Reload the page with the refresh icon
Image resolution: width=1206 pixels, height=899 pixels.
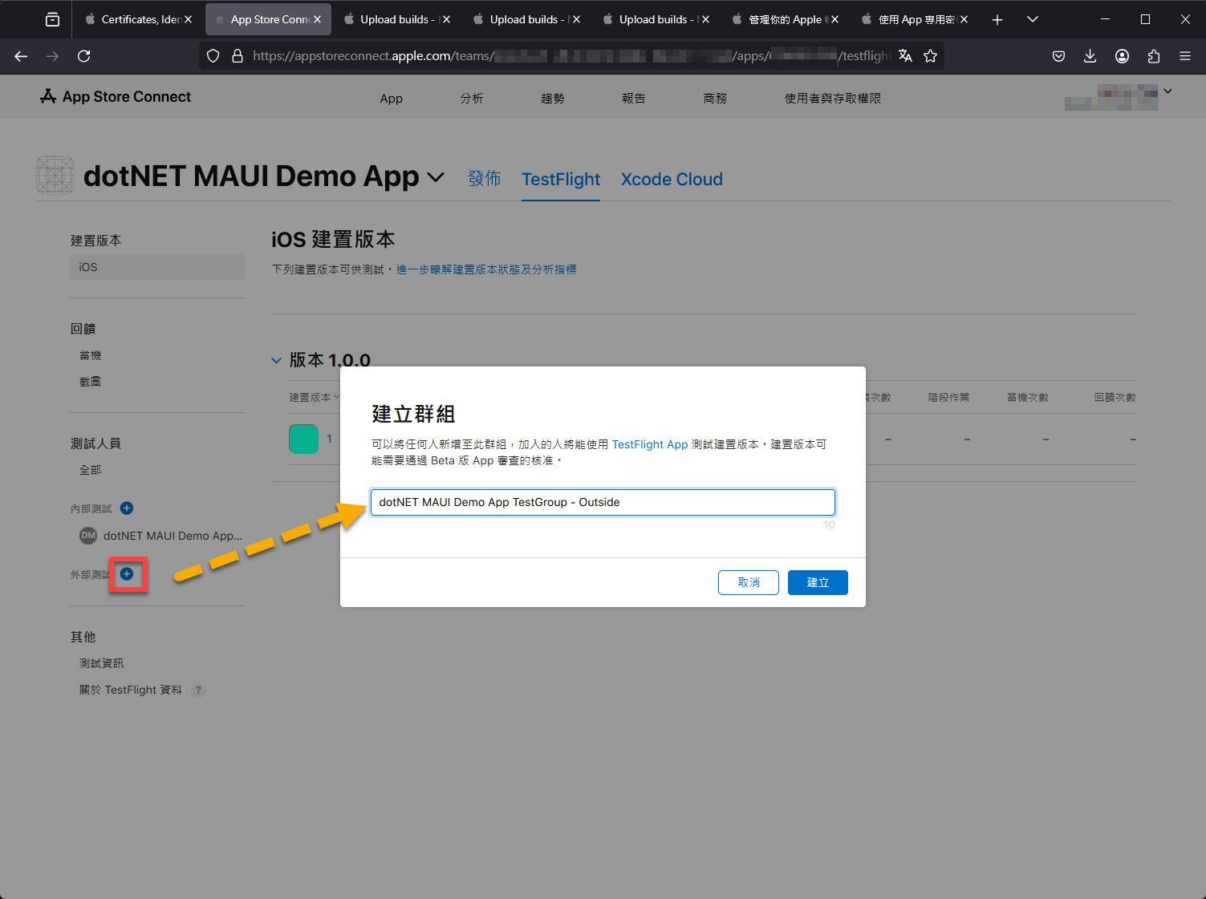click(x=83, y=56)
